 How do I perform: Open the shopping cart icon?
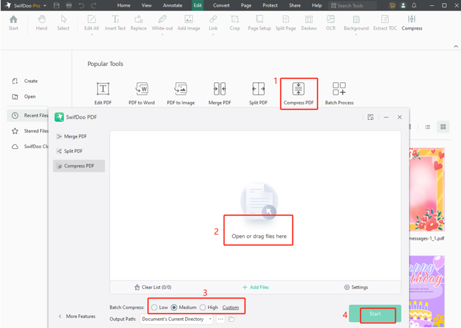(x=393, y=5)
